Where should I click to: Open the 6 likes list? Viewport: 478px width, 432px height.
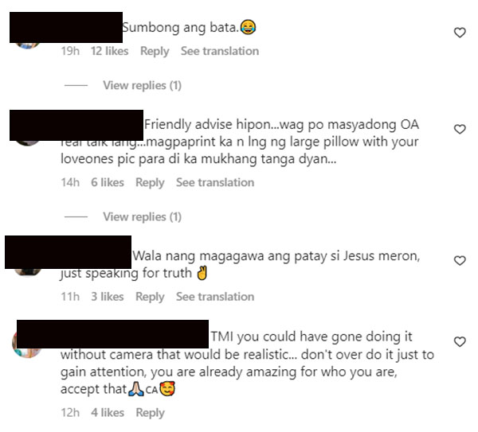108,182
